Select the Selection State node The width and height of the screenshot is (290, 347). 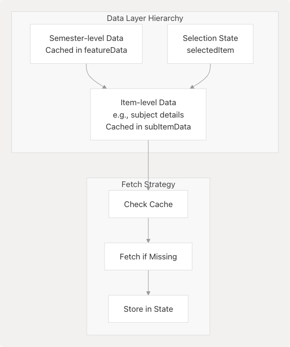click(x=210, y=44)
